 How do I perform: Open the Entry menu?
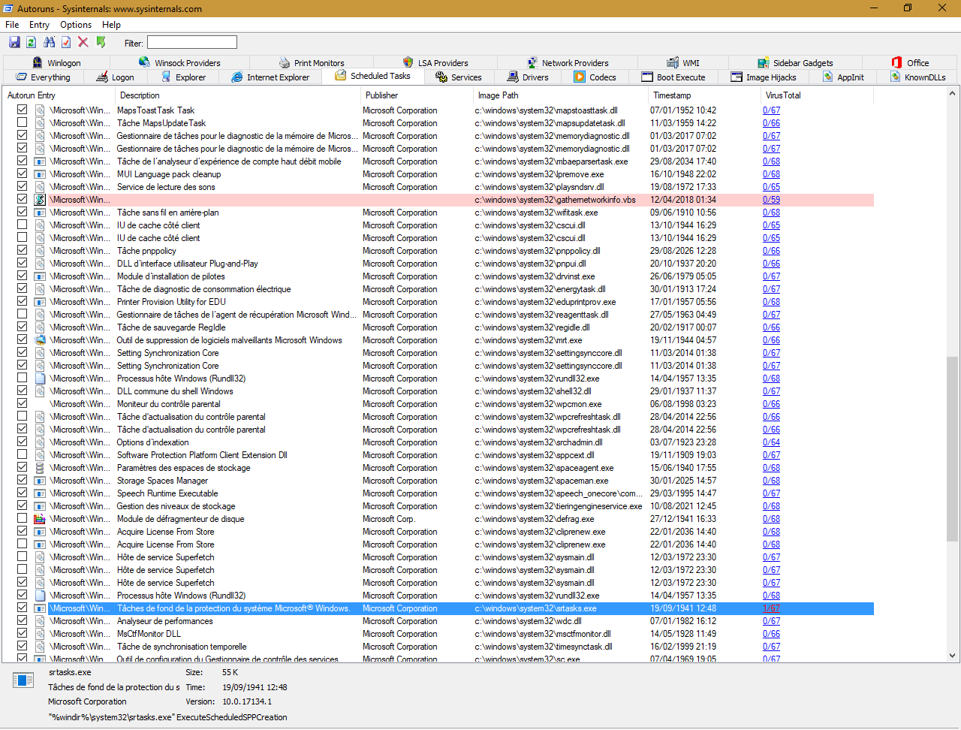click(x=39, y=25)
